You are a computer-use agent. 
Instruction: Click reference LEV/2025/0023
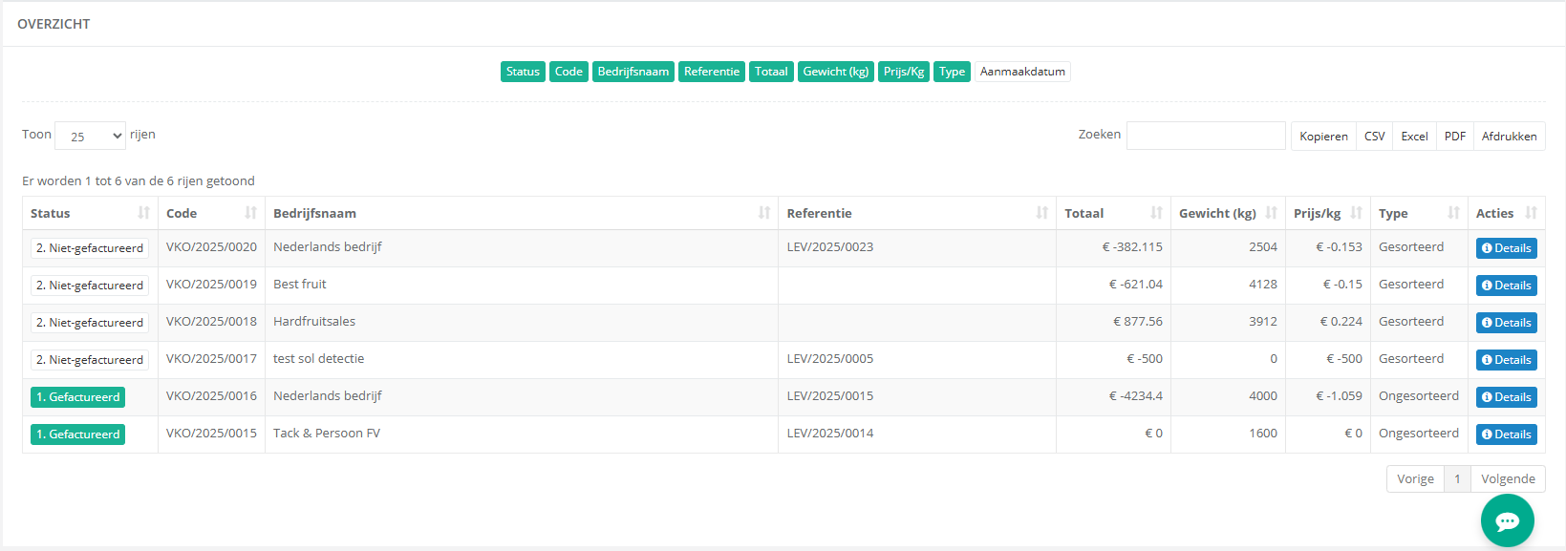(x=830, y=247)
